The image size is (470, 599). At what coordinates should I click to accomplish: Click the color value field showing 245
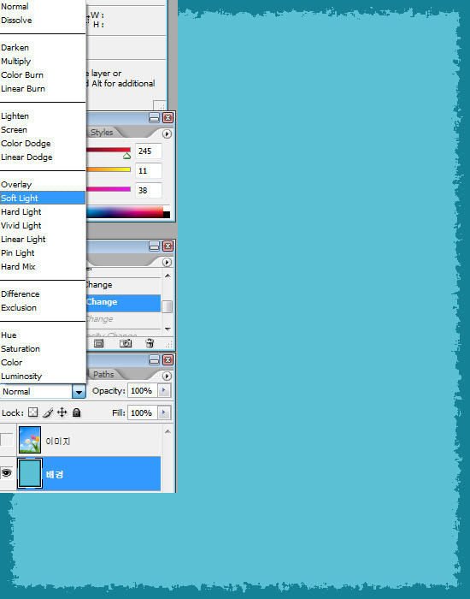(x=149, y=151)
